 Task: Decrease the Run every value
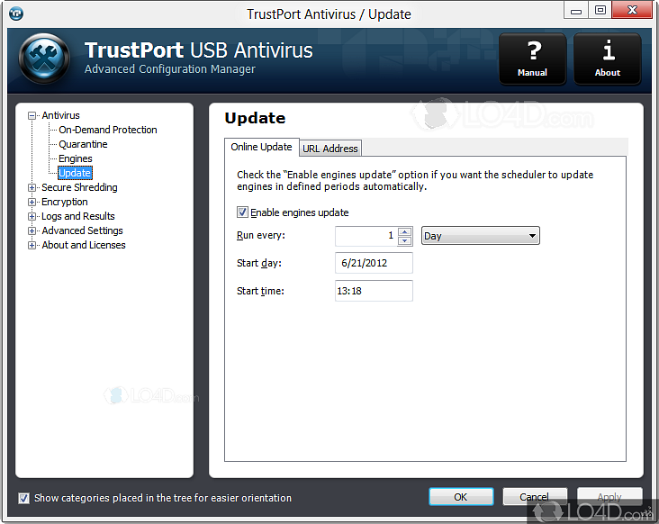[404, 240]
